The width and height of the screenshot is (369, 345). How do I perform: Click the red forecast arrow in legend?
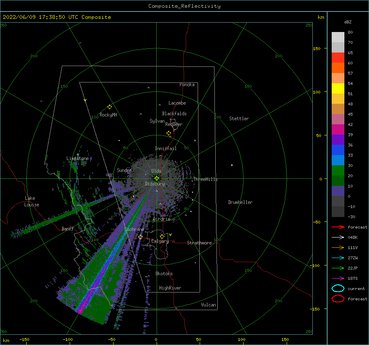(x=338, y=227)
